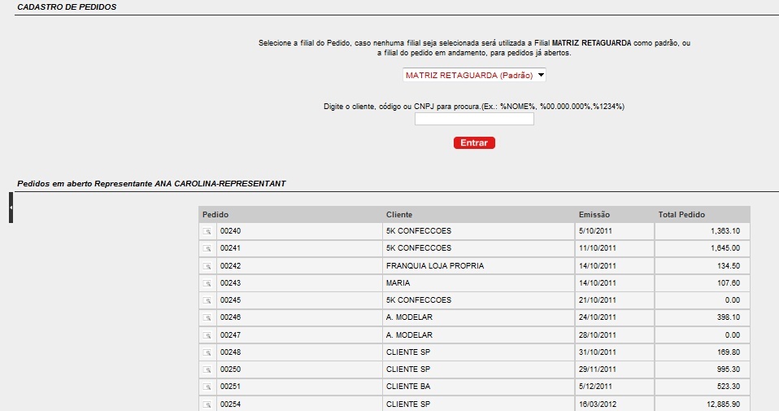Click emission date 5/10/2011
779x411 pixels.
point(595,231)
